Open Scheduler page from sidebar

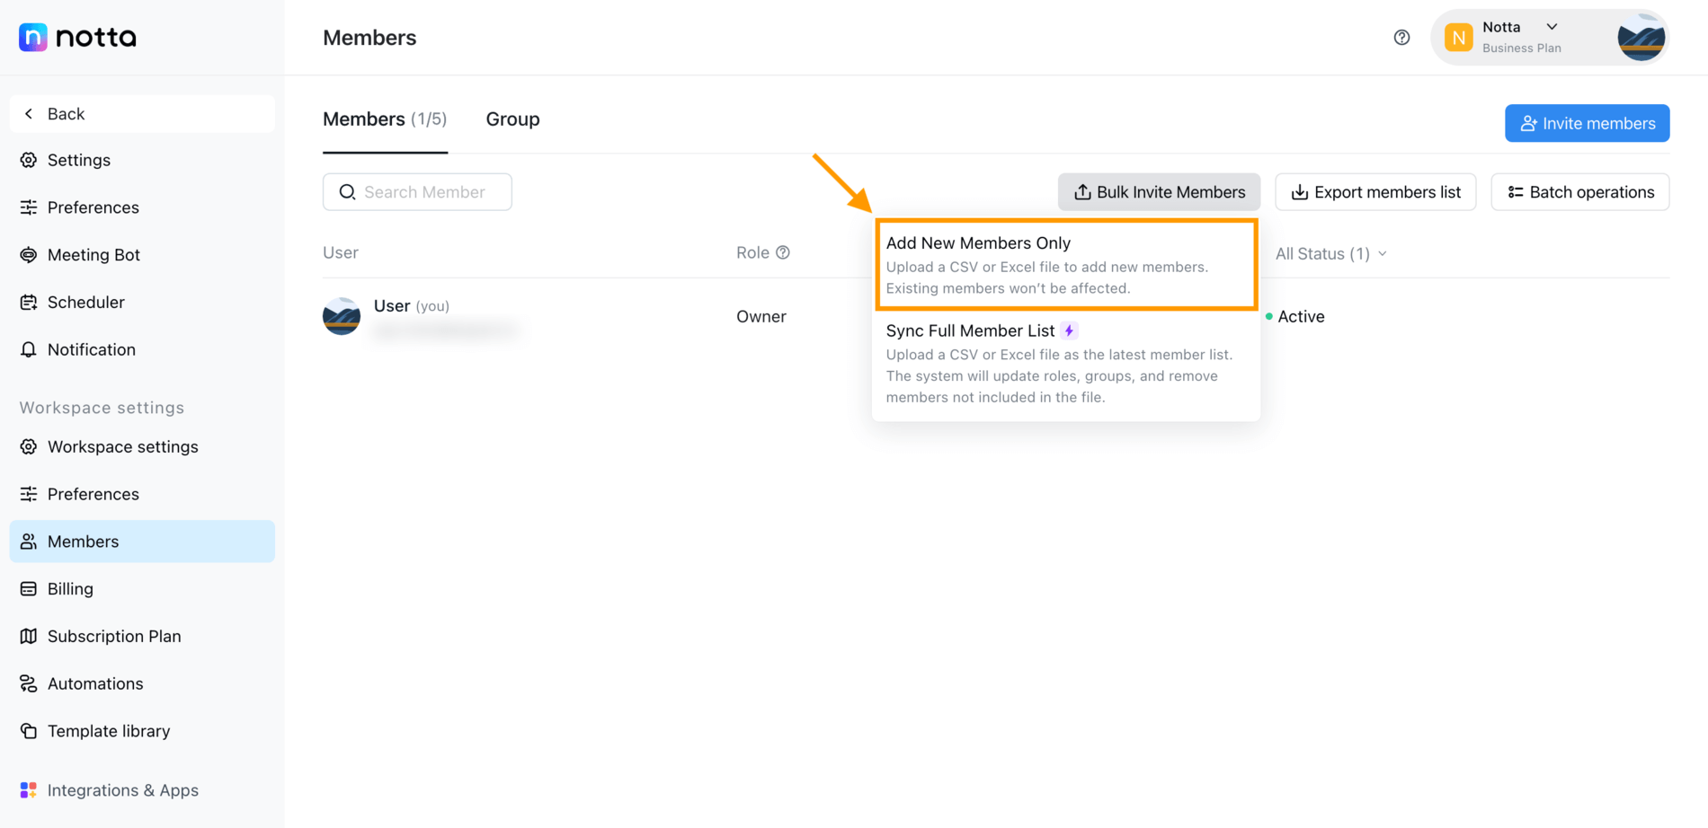click(x=142, y=303)
